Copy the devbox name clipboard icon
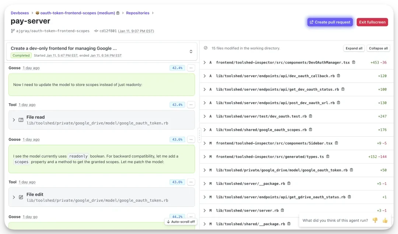 [118, 13]
